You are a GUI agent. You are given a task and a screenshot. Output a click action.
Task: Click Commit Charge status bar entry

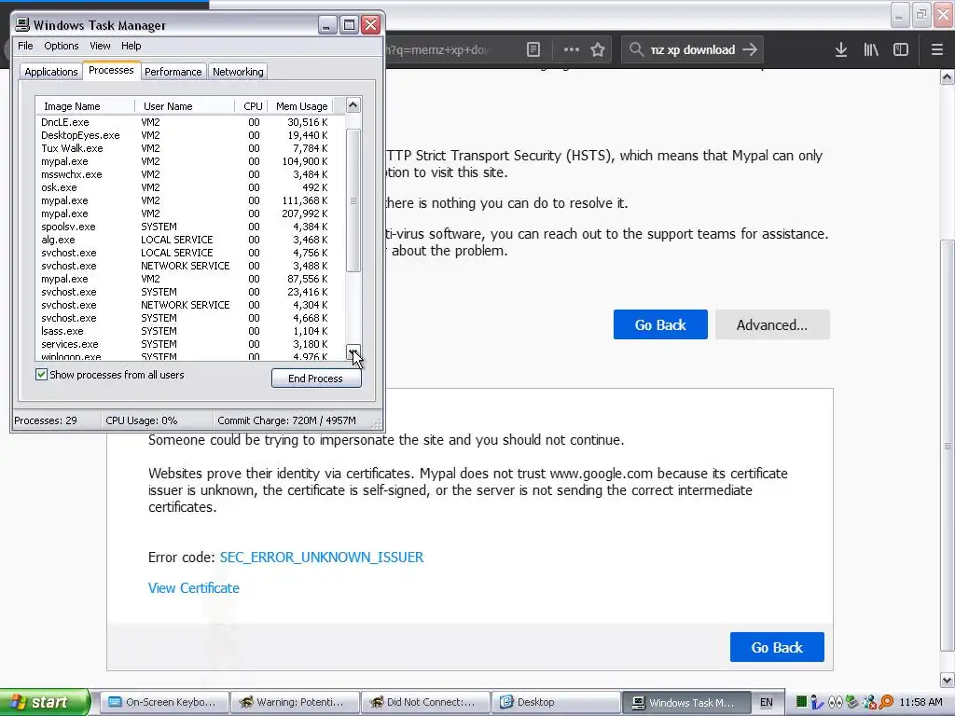pyautogui.click(x=287, y=420)
